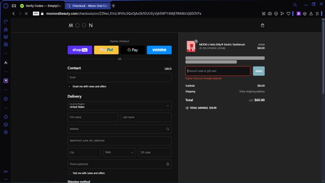Open History clock icon in the sidebar
This screenshot has height=183, width=325.
[x=6, y=117]
